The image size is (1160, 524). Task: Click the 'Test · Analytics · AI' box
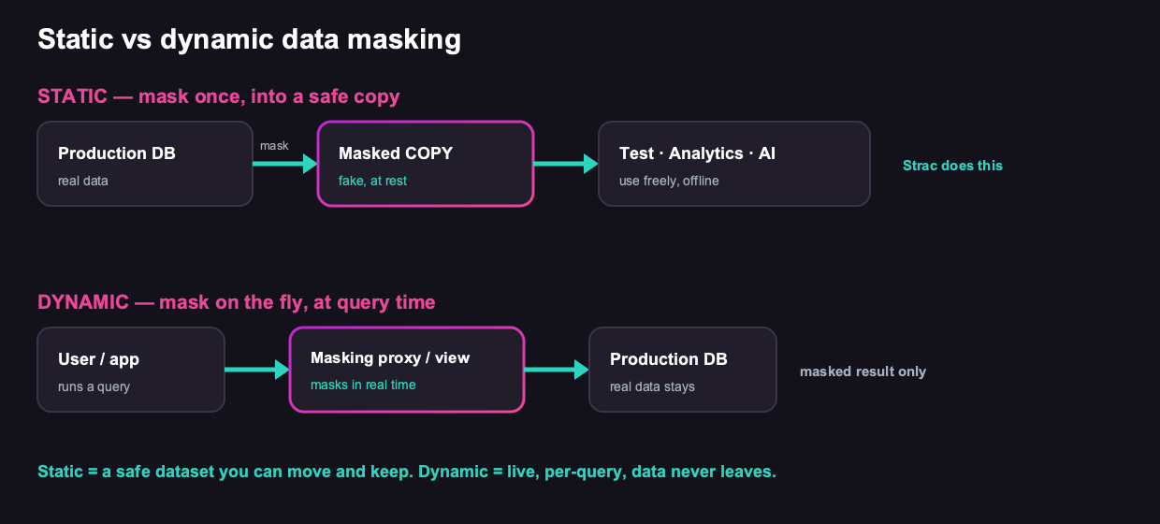[x=734, y=164]
